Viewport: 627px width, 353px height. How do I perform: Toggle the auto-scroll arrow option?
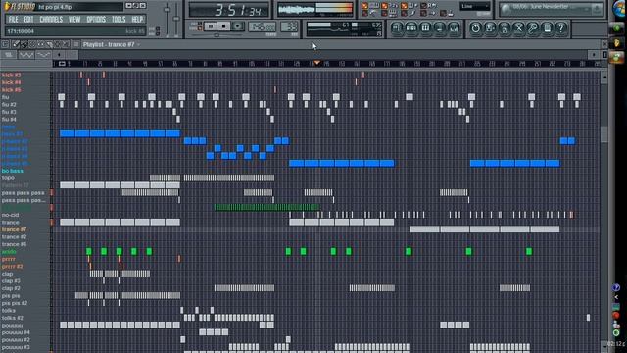[x=423, y=14]
